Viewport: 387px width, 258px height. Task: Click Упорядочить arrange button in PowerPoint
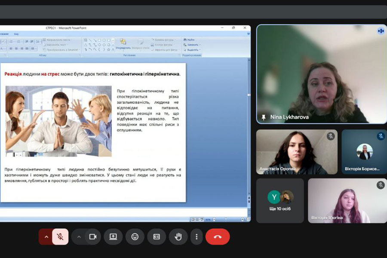[123, 44]
